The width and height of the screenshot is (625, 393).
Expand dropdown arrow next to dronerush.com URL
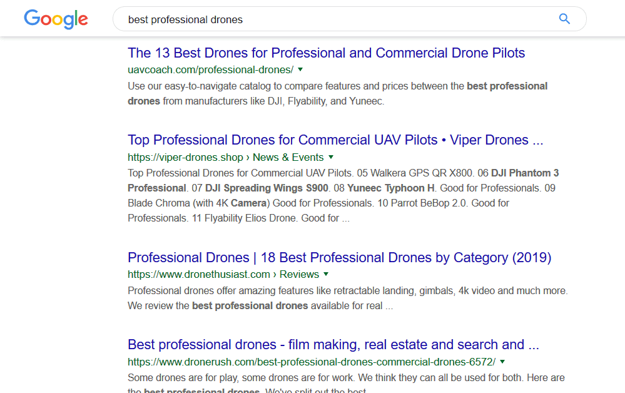502,362
